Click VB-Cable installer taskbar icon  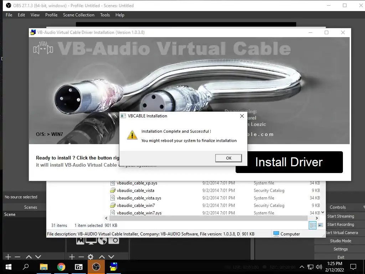114,267
